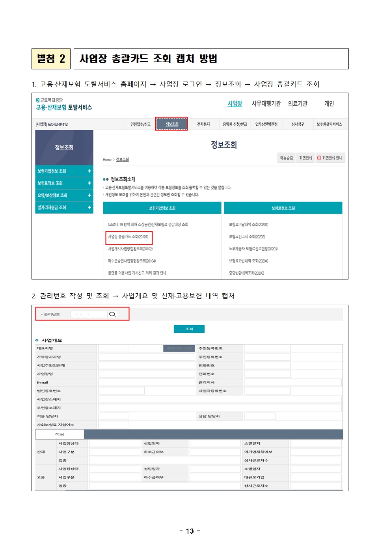Viewport: 391px width, 553px height.
Task: Click the red info icon for 화면인쇄 안내
Action: tap(319, 158)
